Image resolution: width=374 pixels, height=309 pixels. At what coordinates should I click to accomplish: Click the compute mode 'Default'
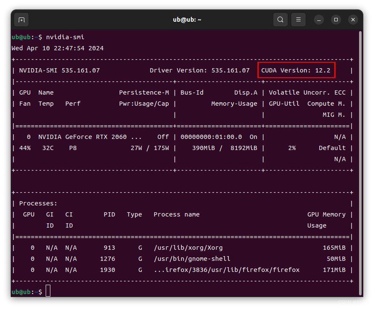pyautogui.click(x=332, y=148)
